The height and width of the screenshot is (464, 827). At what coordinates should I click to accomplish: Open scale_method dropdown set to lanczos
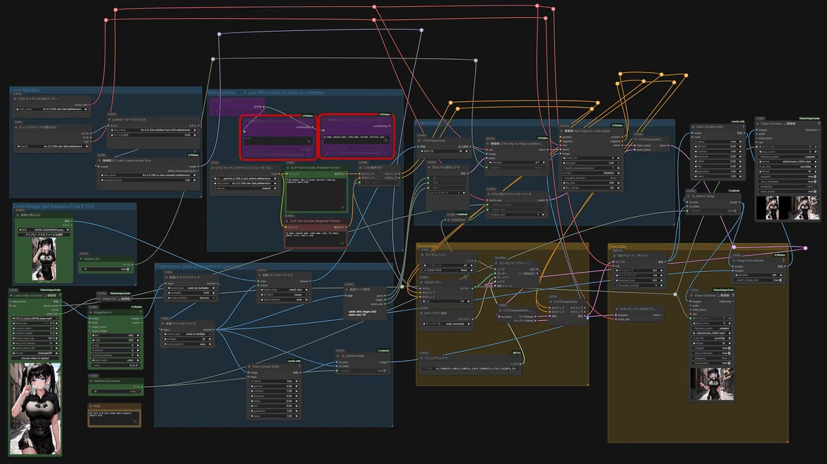tap(190, 297)
